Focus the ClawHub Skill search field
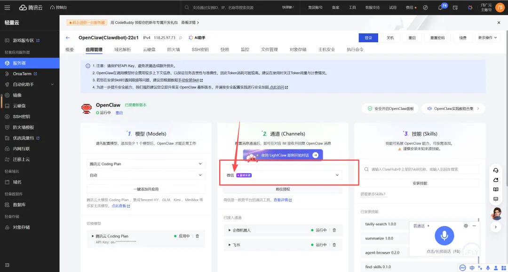The width and height of the screenshot is (508, 272). click(420, 169)
